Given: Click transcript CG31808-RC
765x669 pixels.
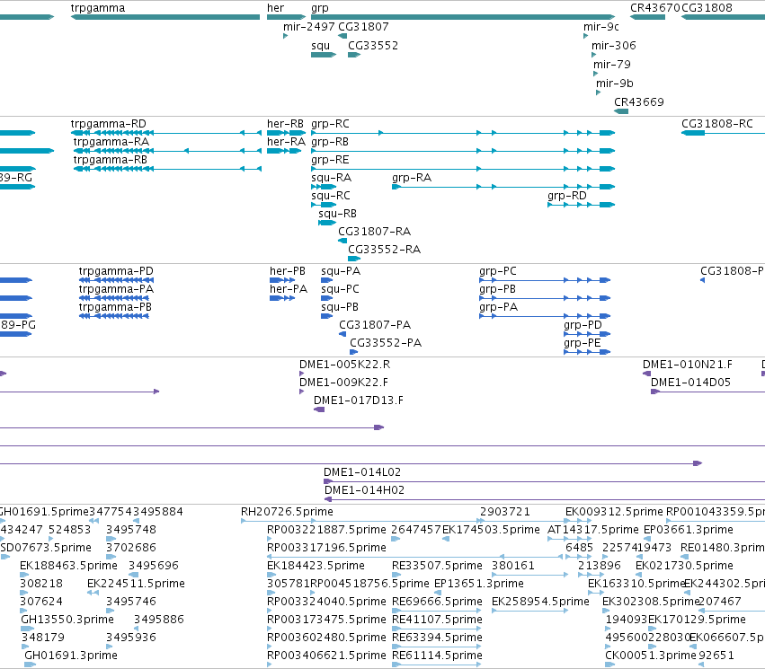Looking at the screenshot, I should pos(723,133).
